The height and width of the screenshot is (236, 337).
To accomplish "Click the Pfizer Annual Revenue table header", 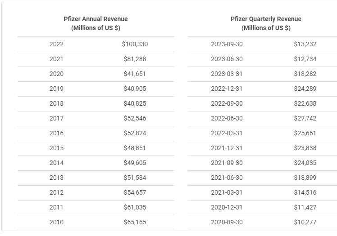I will (96, 23).
